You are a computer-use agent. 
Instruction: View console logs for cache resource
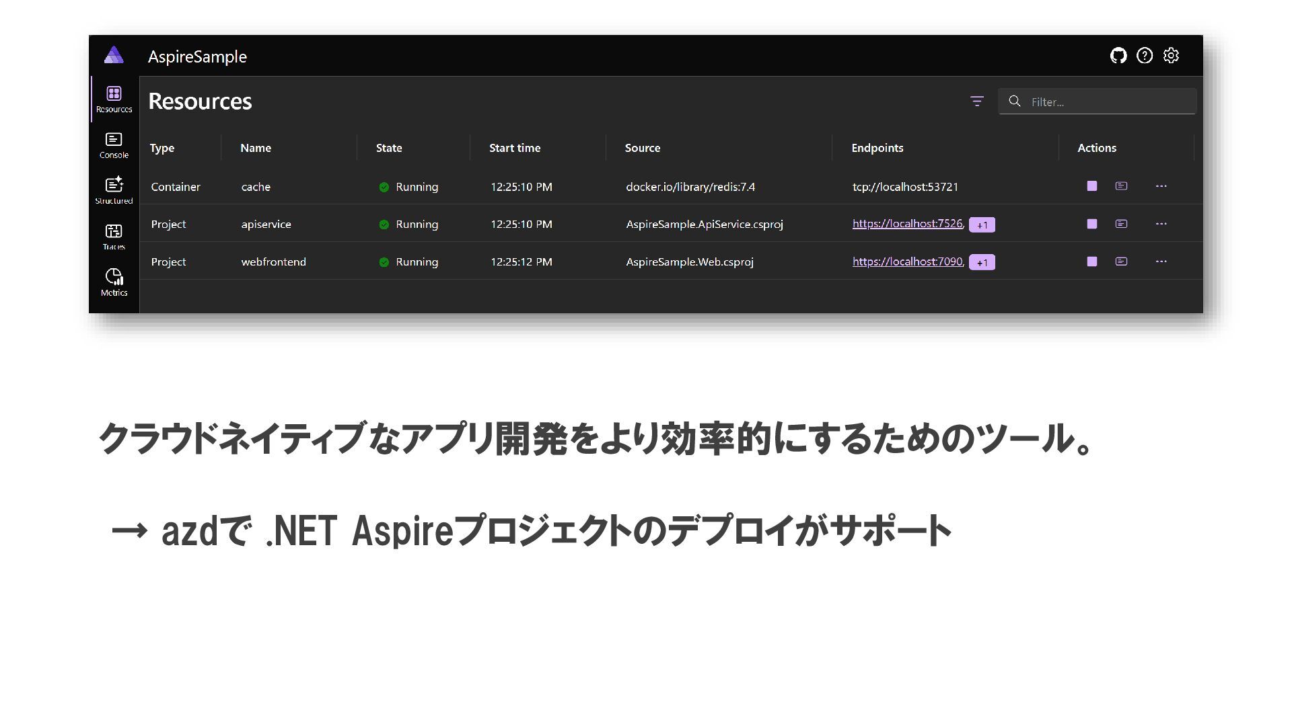coord(1121,186)
